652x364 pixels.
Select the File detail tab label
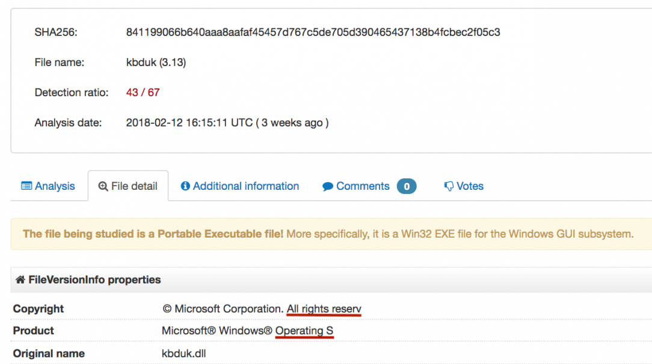point(134,186)
